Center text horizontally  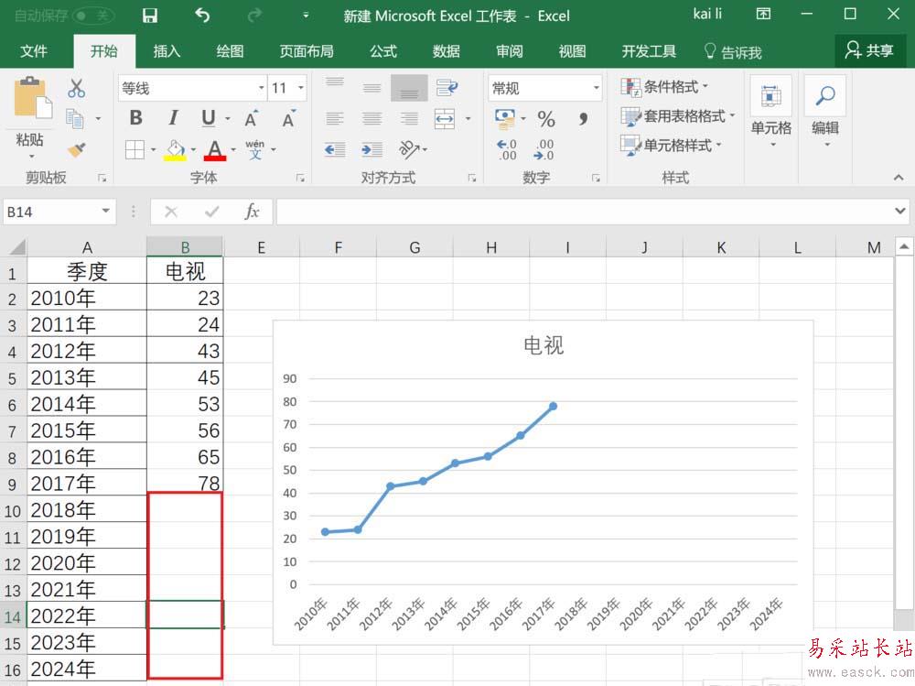(x=371, y=119)
